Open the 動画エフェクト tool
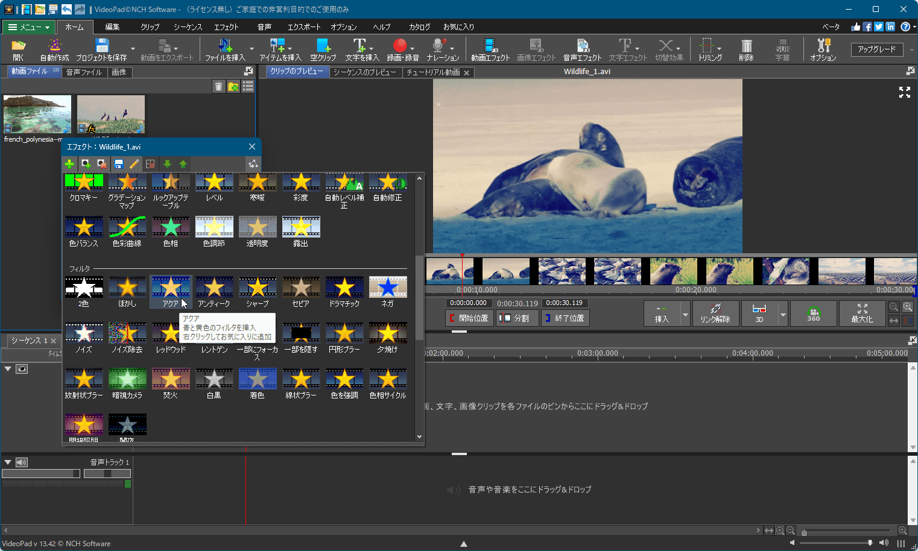This screenshot has width=918, height=551. (490, 49)
